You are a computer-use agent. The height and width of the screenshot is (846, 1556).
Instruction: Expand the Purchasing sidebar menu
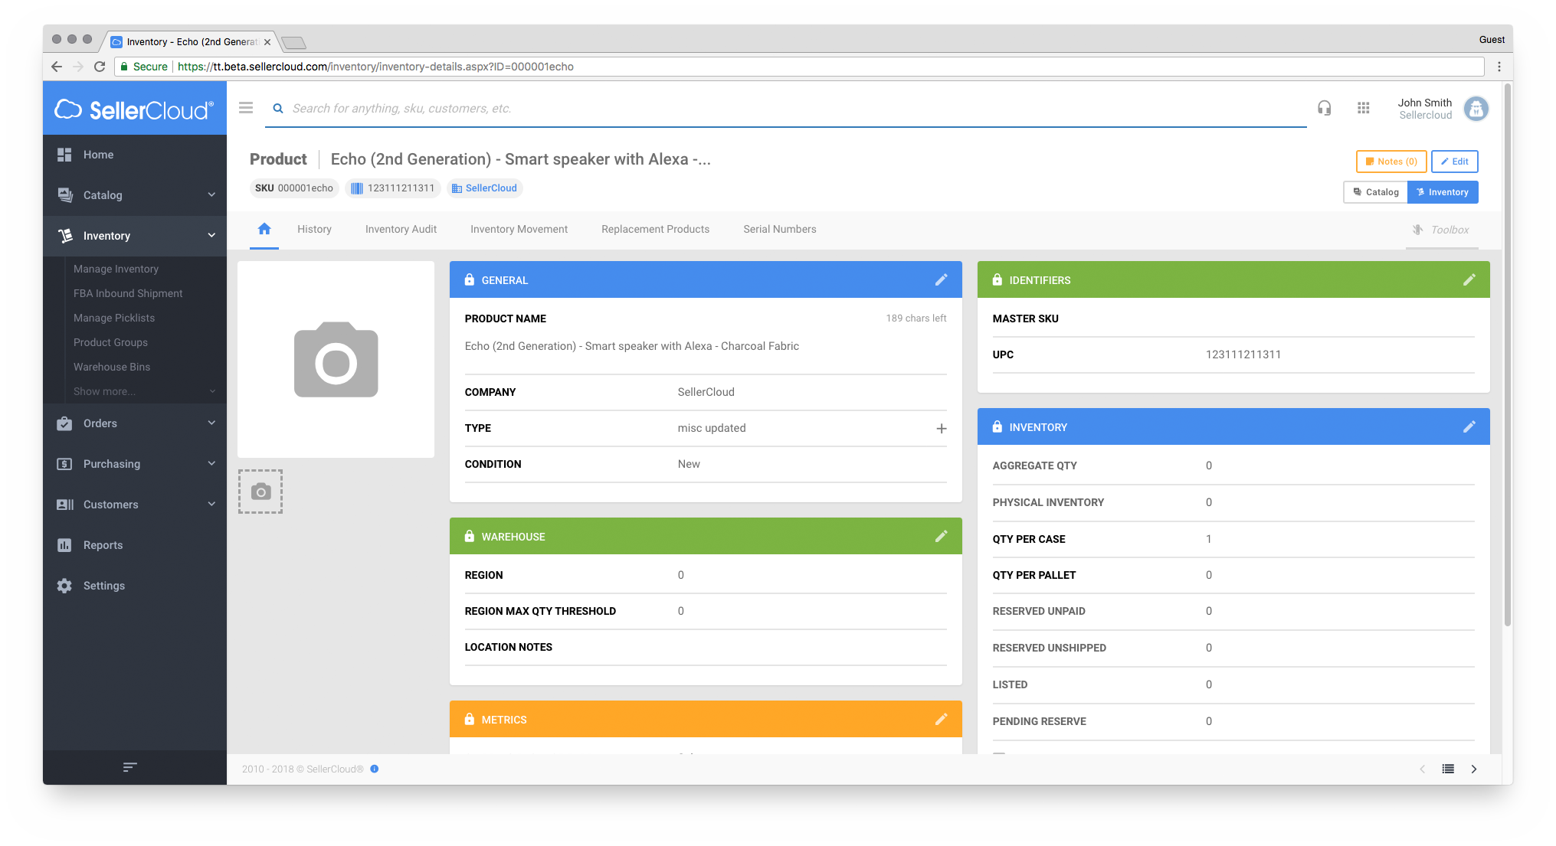tap(135, 464)
